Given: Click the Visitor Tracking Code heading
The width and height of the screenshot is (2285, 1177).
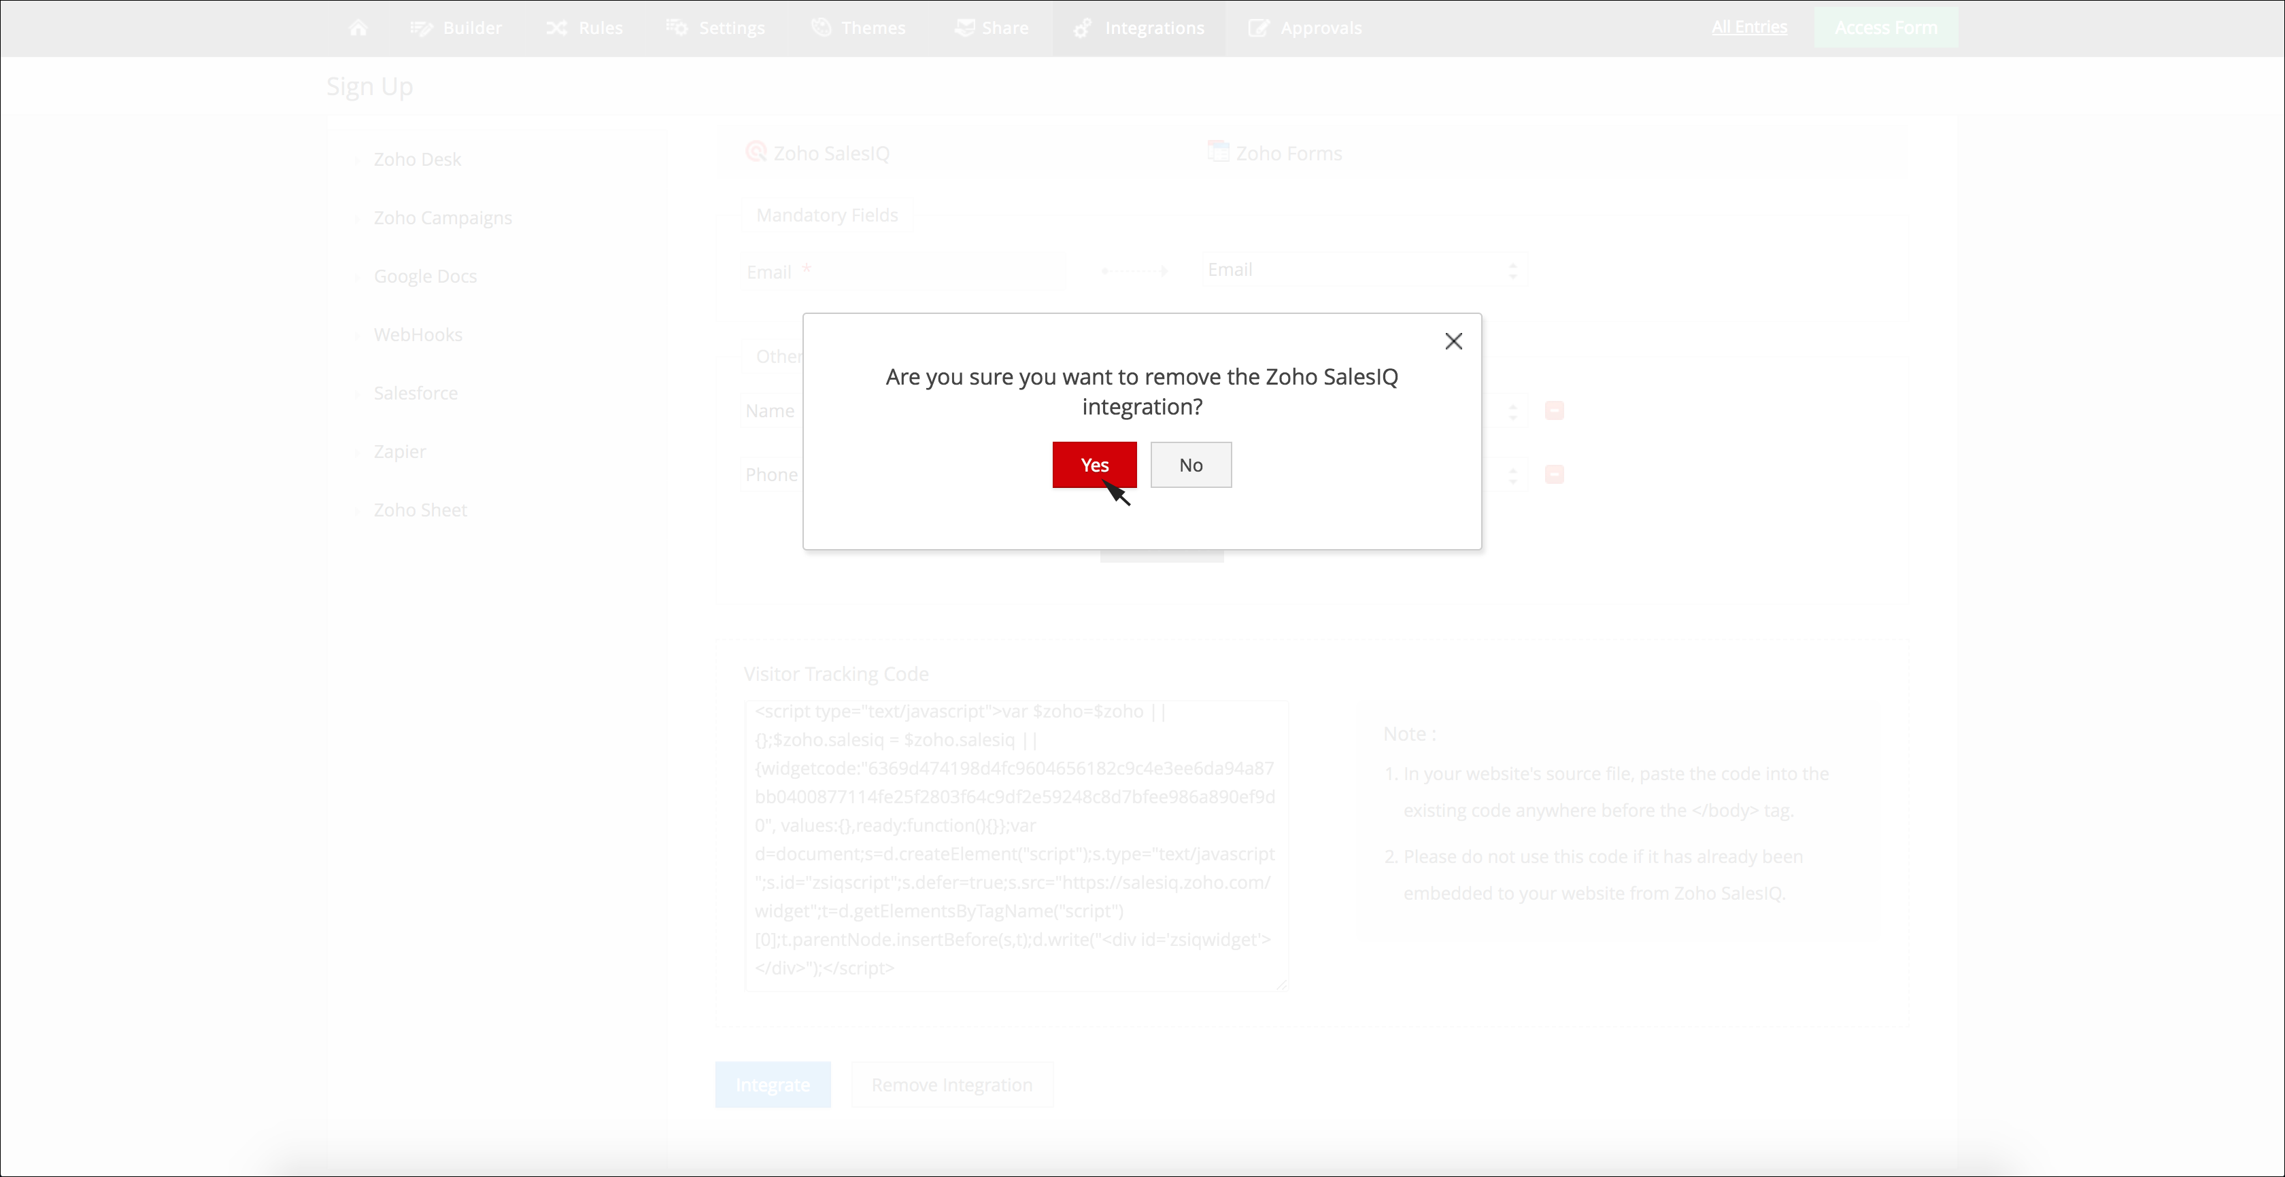Looking at the screenshot, I should coord(836,673).
